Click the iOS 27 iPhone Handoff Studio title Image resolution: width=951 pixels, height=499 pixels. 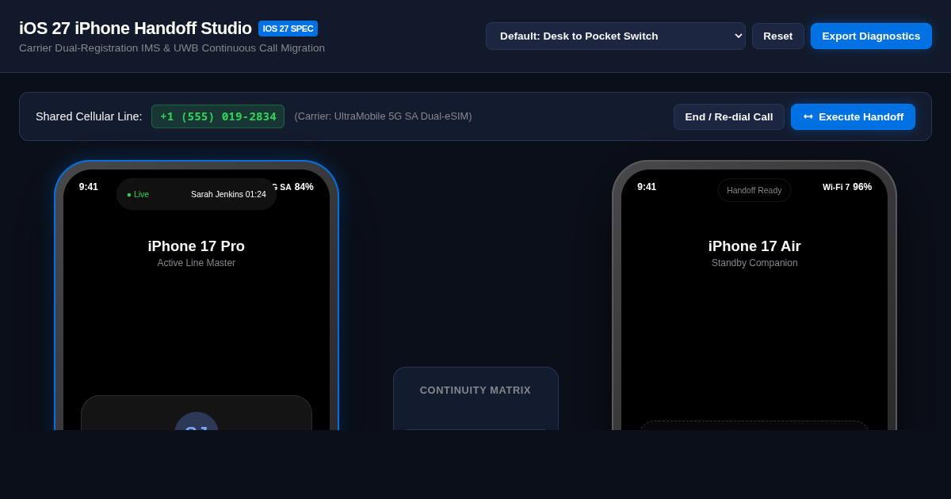pyautogui.click(x=136, y=29)
